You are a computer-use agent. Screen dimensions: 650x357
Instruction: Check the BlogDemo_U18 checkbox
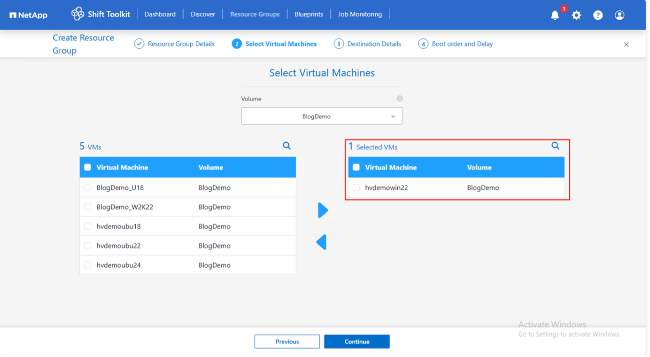coord(87,187)
